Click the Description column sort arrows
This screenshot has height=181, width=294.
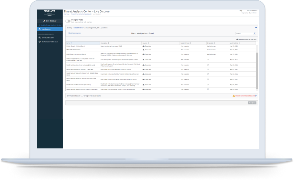pyautogui.click(x=109, y=43)
